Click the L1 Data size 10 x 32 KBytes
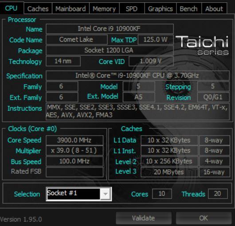This screenshot has height=226, width=235. (x=169, y=140)
